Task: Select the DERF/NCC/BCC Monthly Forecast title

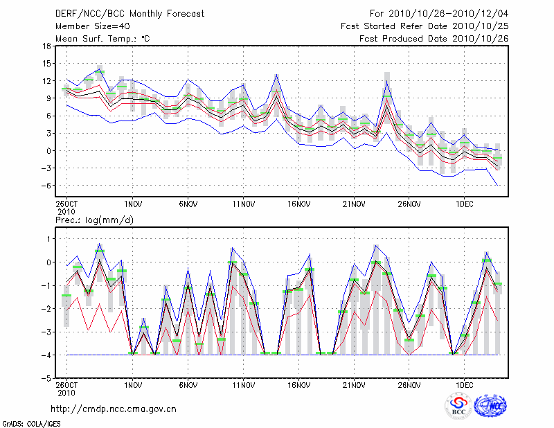Action: [122, 14]
